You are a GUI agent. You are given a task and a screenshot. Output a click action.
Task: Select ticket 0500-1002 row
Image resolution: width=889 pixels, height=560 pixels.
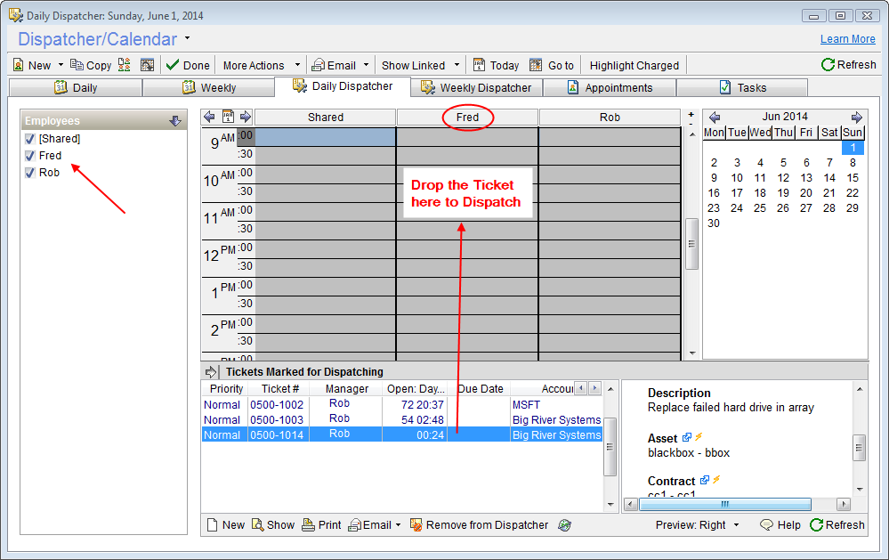click(402, 404)
